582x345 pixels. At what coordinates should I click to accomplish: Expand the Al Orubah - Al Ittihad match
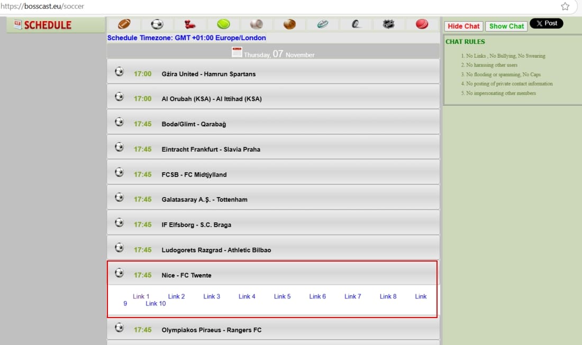click(x=273, y=97)
